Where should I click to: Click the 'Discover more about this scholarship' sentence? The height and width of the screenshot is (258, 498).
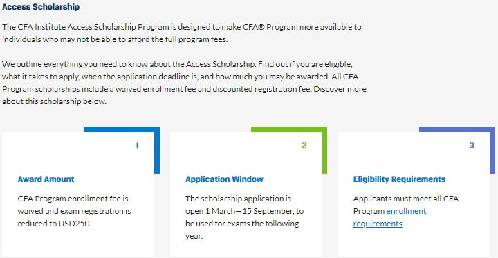[184, 95]
